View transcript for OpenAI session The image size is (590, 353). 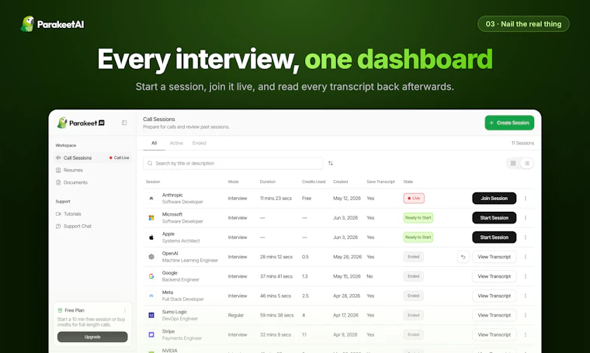click(x=494, y=257)
